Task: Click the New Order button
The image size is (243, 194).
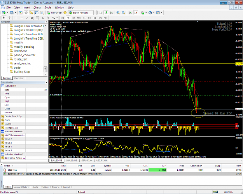Action: (54, 13)
